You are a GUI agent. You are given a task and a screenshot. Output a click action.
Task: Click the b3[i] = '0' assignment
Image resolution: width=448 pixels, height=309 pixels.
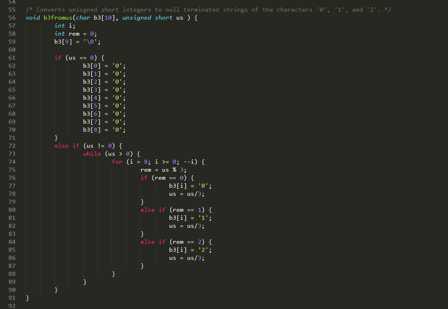pos(190,186)
